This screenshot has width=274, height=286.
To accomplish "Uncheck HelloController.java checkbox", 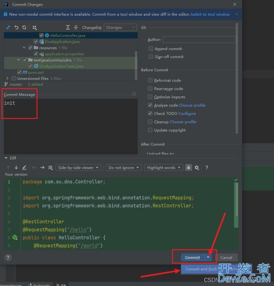I will coord(41,35).
